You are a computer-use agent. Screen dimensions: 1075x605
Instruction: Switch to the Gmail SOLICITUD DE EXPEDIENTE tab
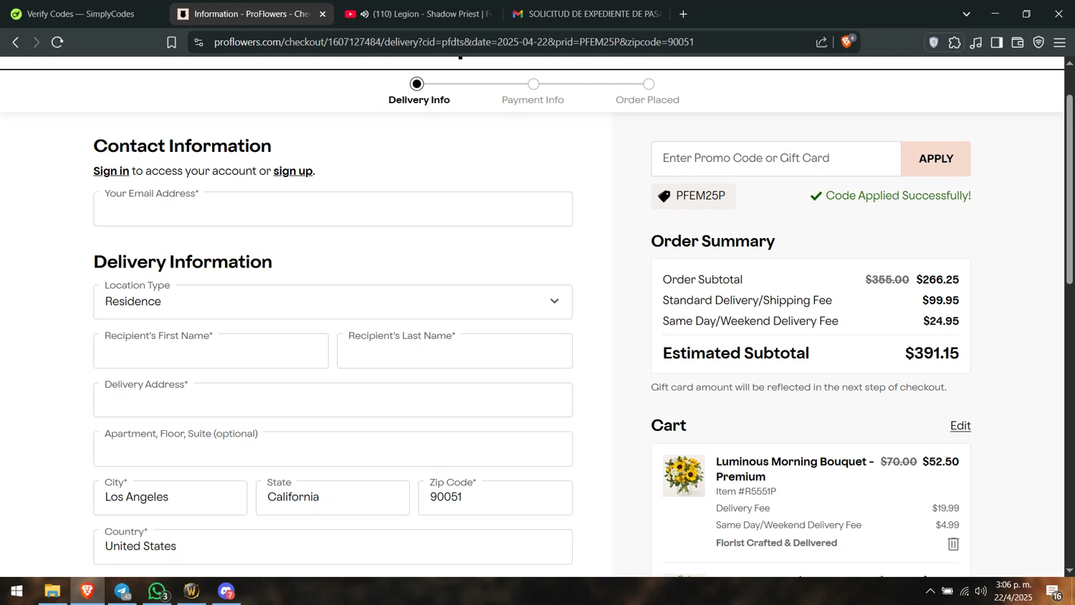tap(586, 14)
